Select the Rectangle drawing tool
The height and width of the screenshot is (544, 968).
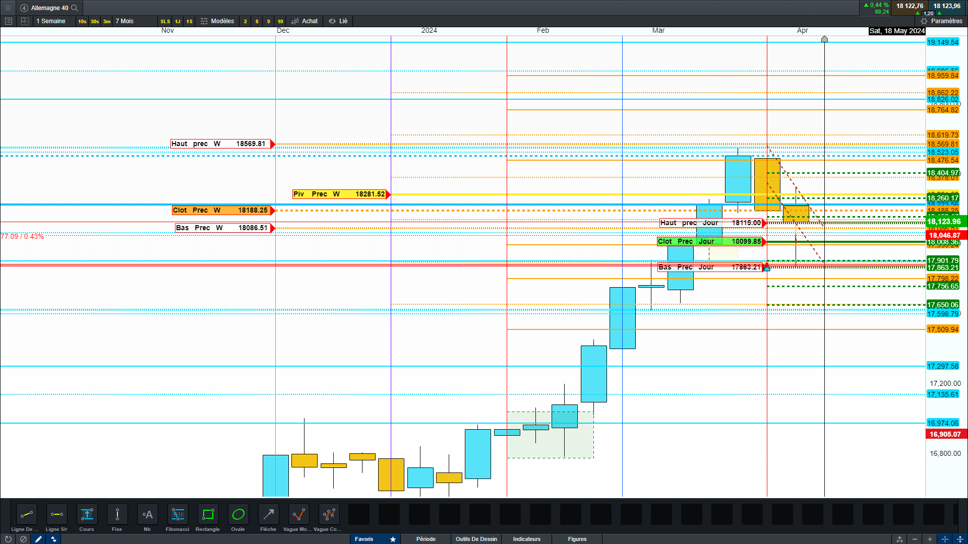(208, 515)
